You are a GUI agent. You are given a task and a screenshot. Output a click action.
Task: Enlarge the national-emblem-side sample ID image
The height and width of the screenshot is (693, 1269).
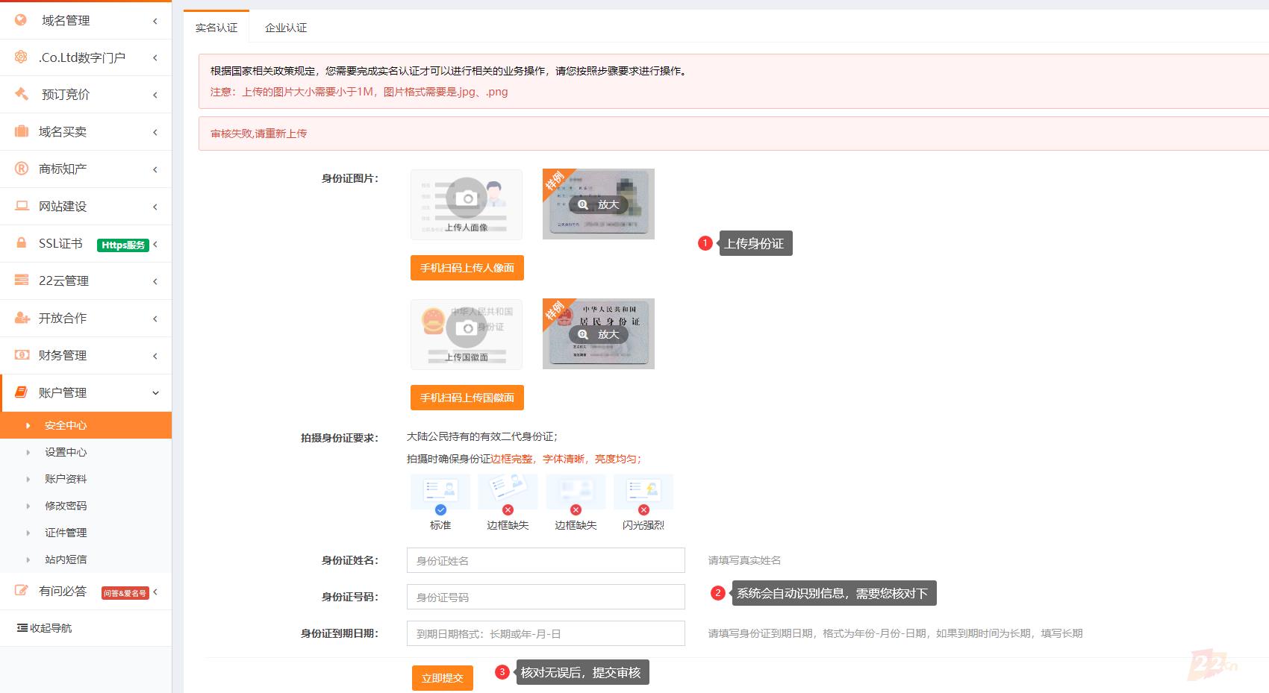coord(599,334)
